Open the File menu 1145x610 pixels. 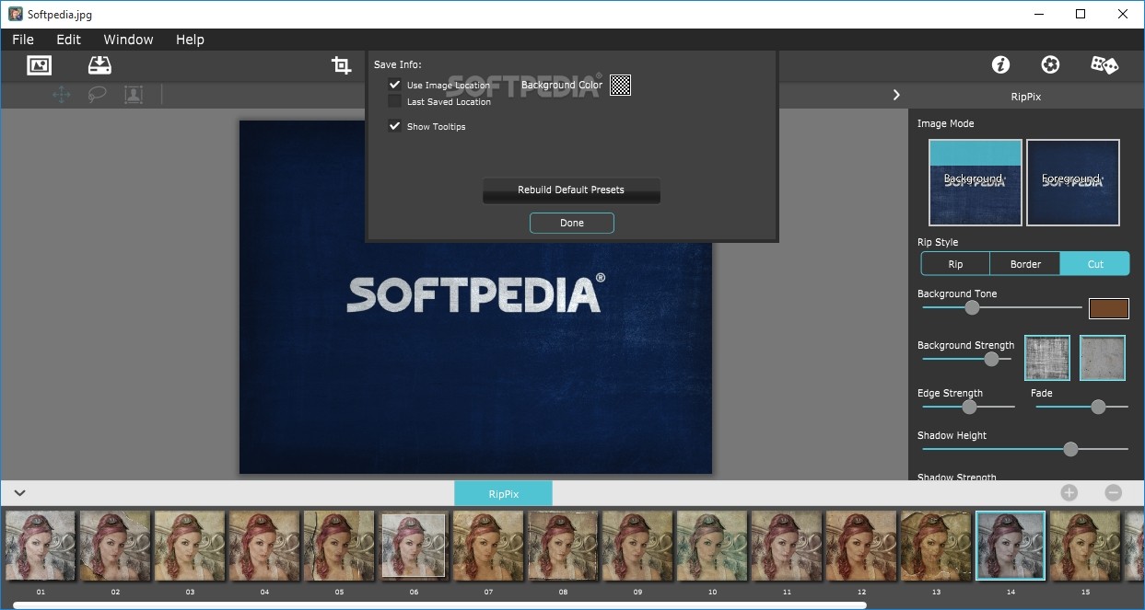[23, 40]
